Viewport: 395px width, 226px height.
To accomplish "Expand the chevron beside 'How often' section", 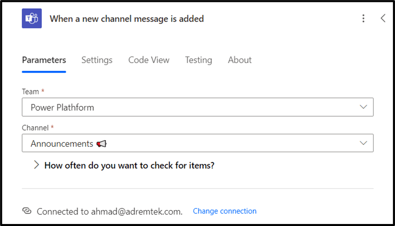I will click(36, 165).
